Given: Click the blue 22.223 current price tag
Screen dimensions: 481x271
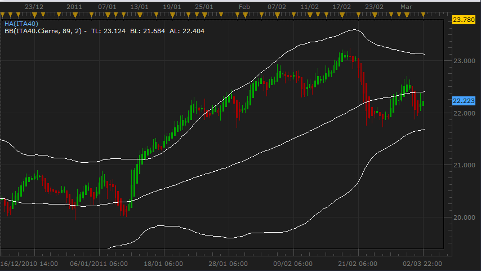Looking at the screenshot, I should click(464, 101).
